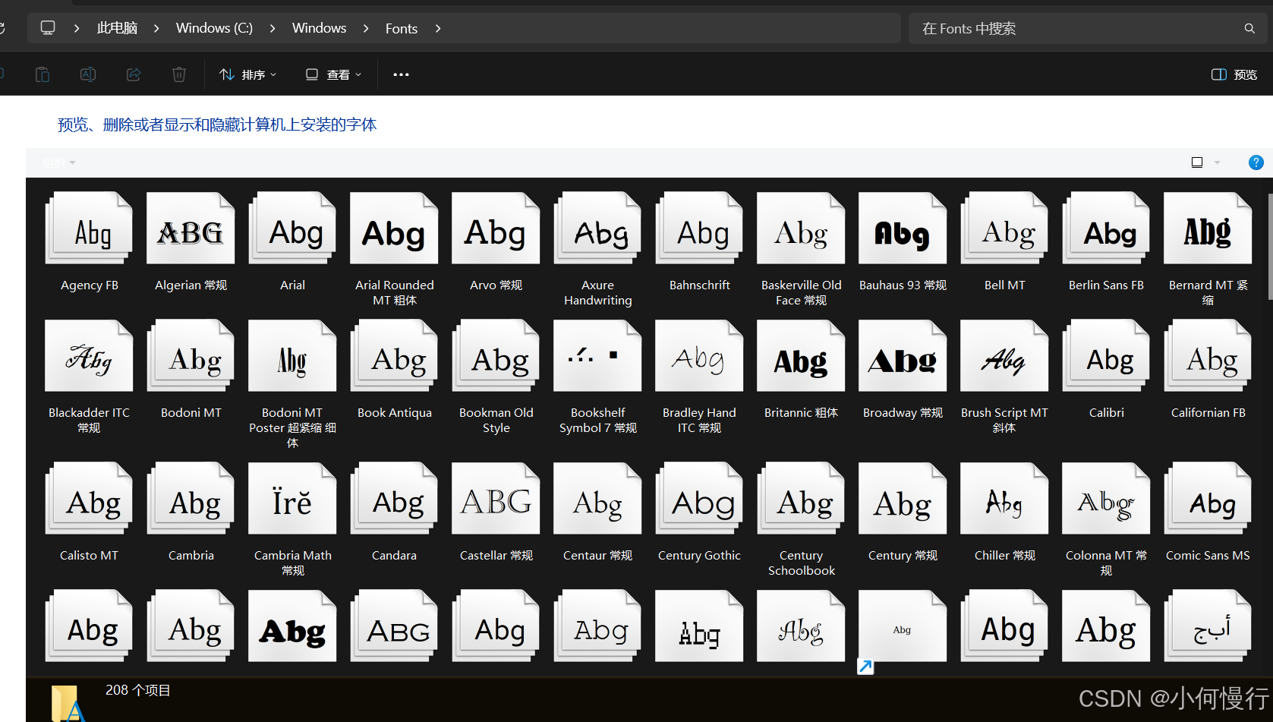Screen dimensions: 1273x722
Task: Open the view layout options dropdown arrow
Action: [x=1217, y=162]
